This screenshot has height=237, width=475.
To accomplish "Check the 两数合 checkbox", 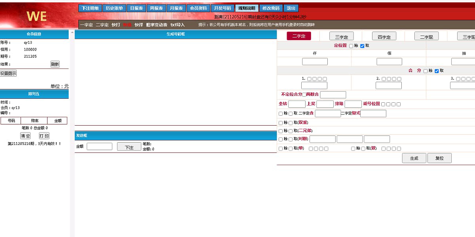I will click(304, 95).
